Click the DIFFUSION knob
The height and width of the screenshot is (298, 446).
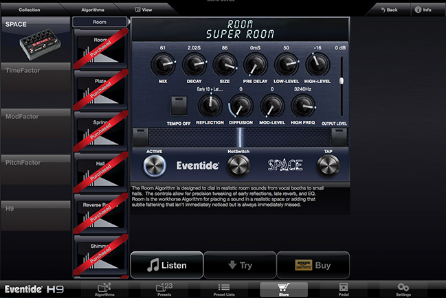241,106
